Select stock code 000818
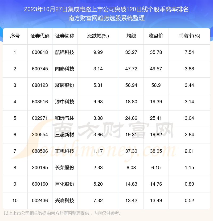213x221 pixels. coord(40,52)
